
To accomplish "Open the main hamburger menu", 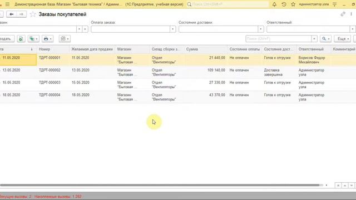I will click(x=7, y=4).
